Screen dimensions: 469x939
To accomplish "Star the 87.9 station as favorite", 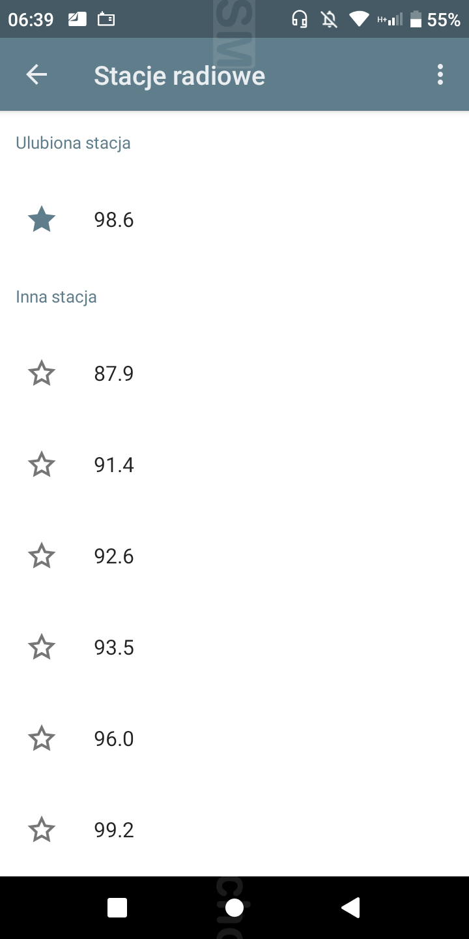I will 42,374.
